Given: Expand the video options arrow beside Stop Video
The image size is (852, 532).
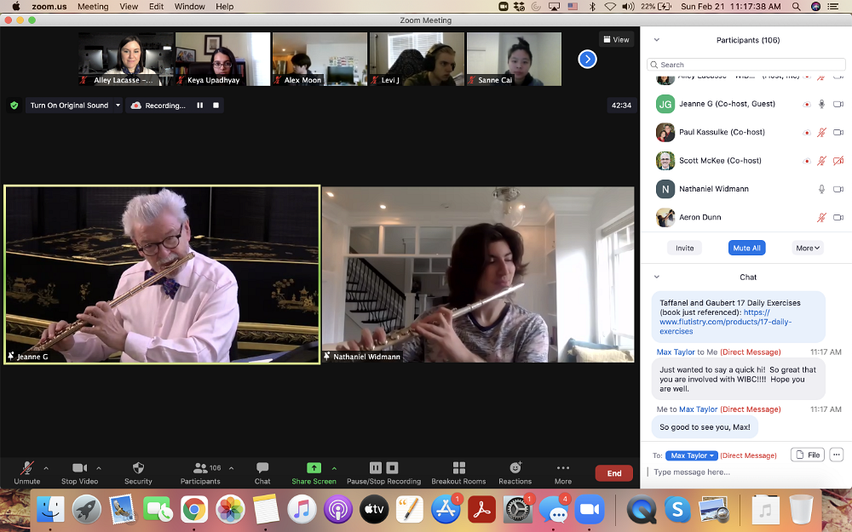Looking at the screenshot, I should coord(98,468).
